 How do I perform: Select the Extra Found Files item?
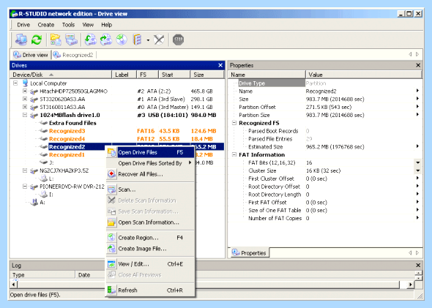(72, 123)
